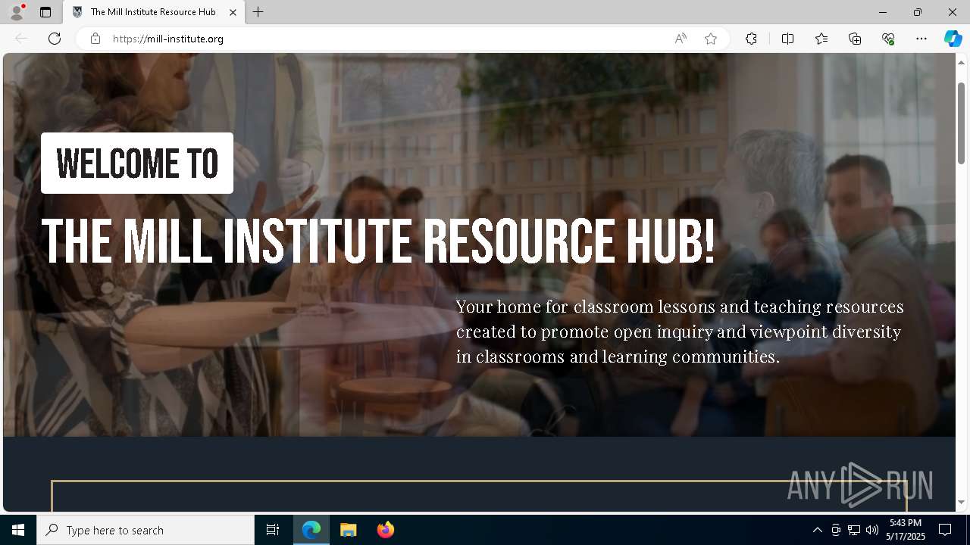Open Browser essentials heart icon
Viewport: 970px width, 545px height.
click(888, 39)
